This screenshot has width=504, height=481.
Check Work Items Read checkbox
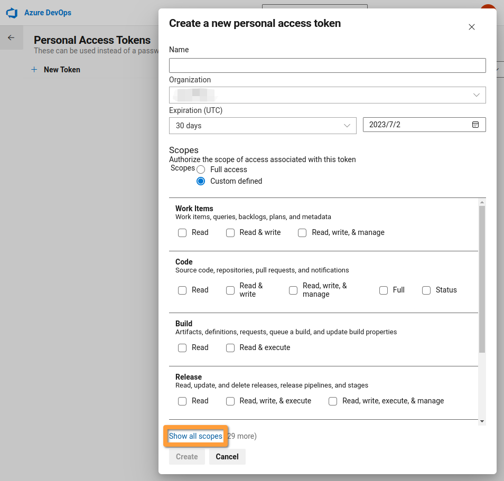(182, 233)
